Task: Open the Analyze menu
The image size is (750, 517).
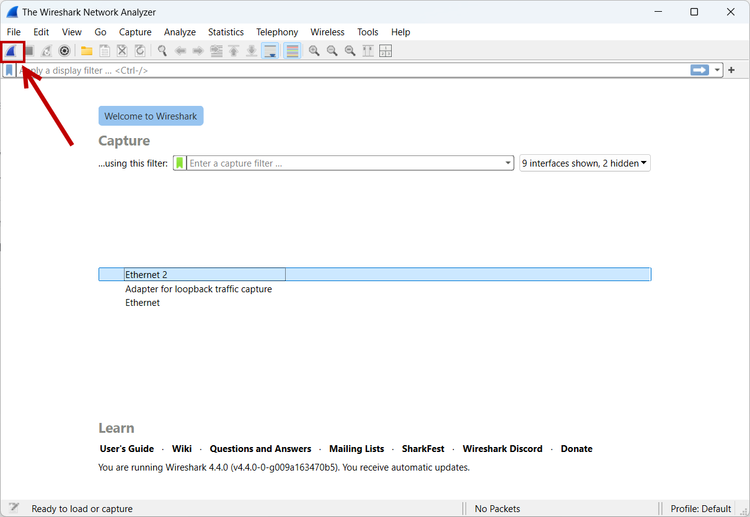Action: click(x=180, y=32)
